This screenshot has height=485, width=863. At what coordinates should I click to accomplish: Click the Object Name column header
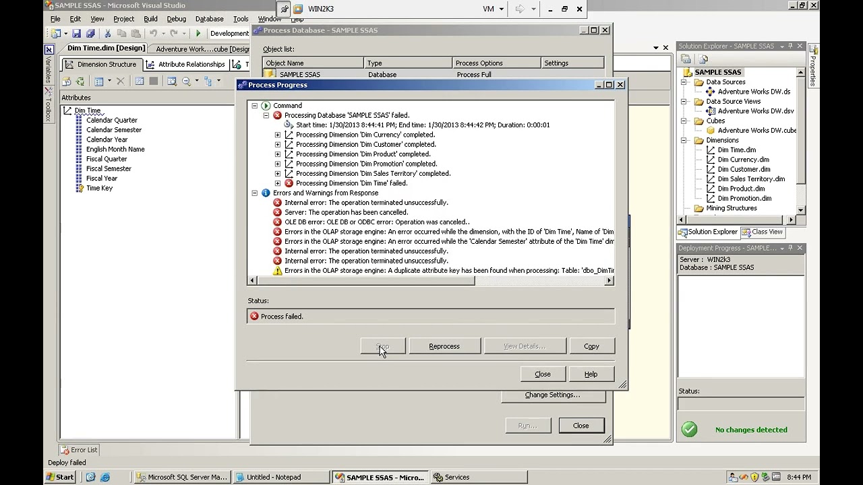coord(314,63)
